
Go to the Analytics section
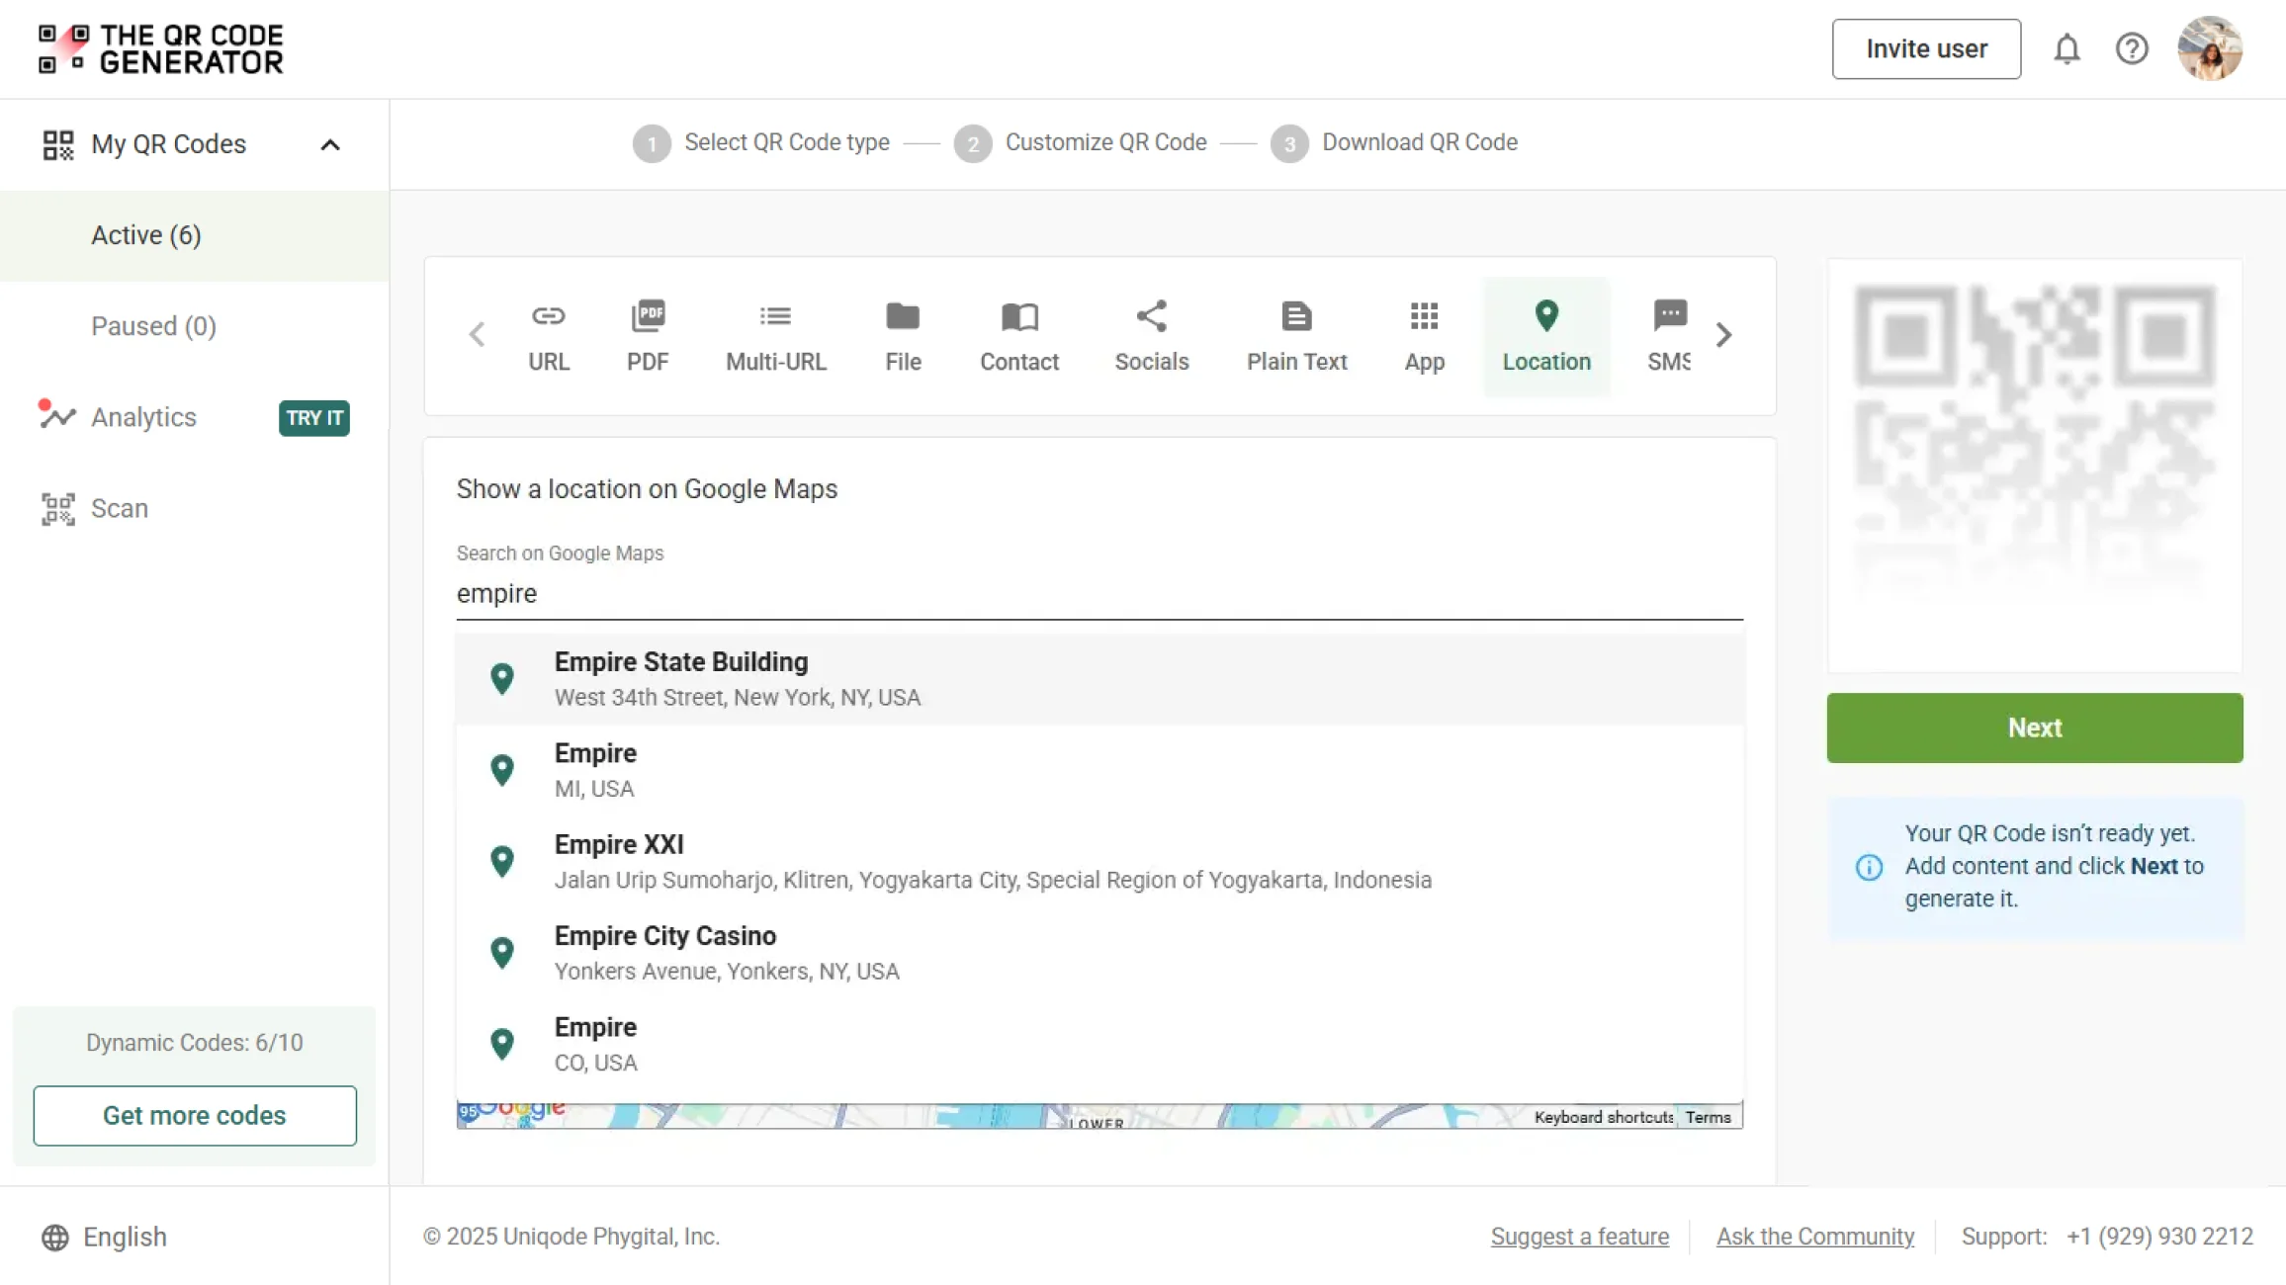pyautogui.click(x=143, y=417)
